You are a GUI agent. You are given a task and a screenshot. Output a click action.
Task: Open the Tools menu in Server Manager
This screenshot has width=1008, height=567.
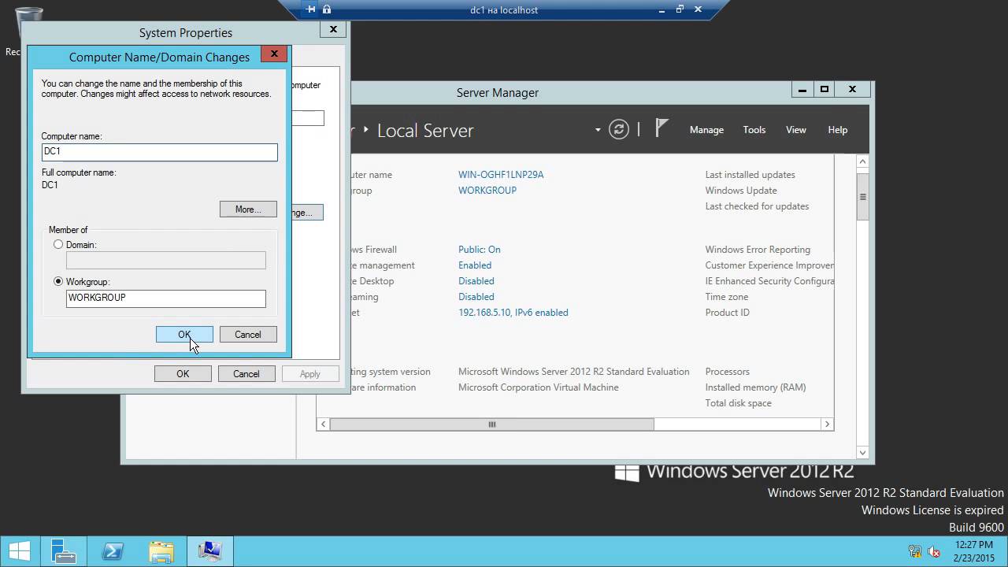point(754,130)
